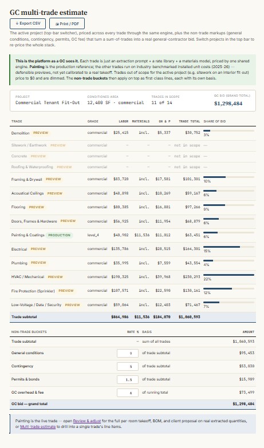
Task: Click the dimmed Sitework / Earthwork row
Action: [x=133, y=145]
